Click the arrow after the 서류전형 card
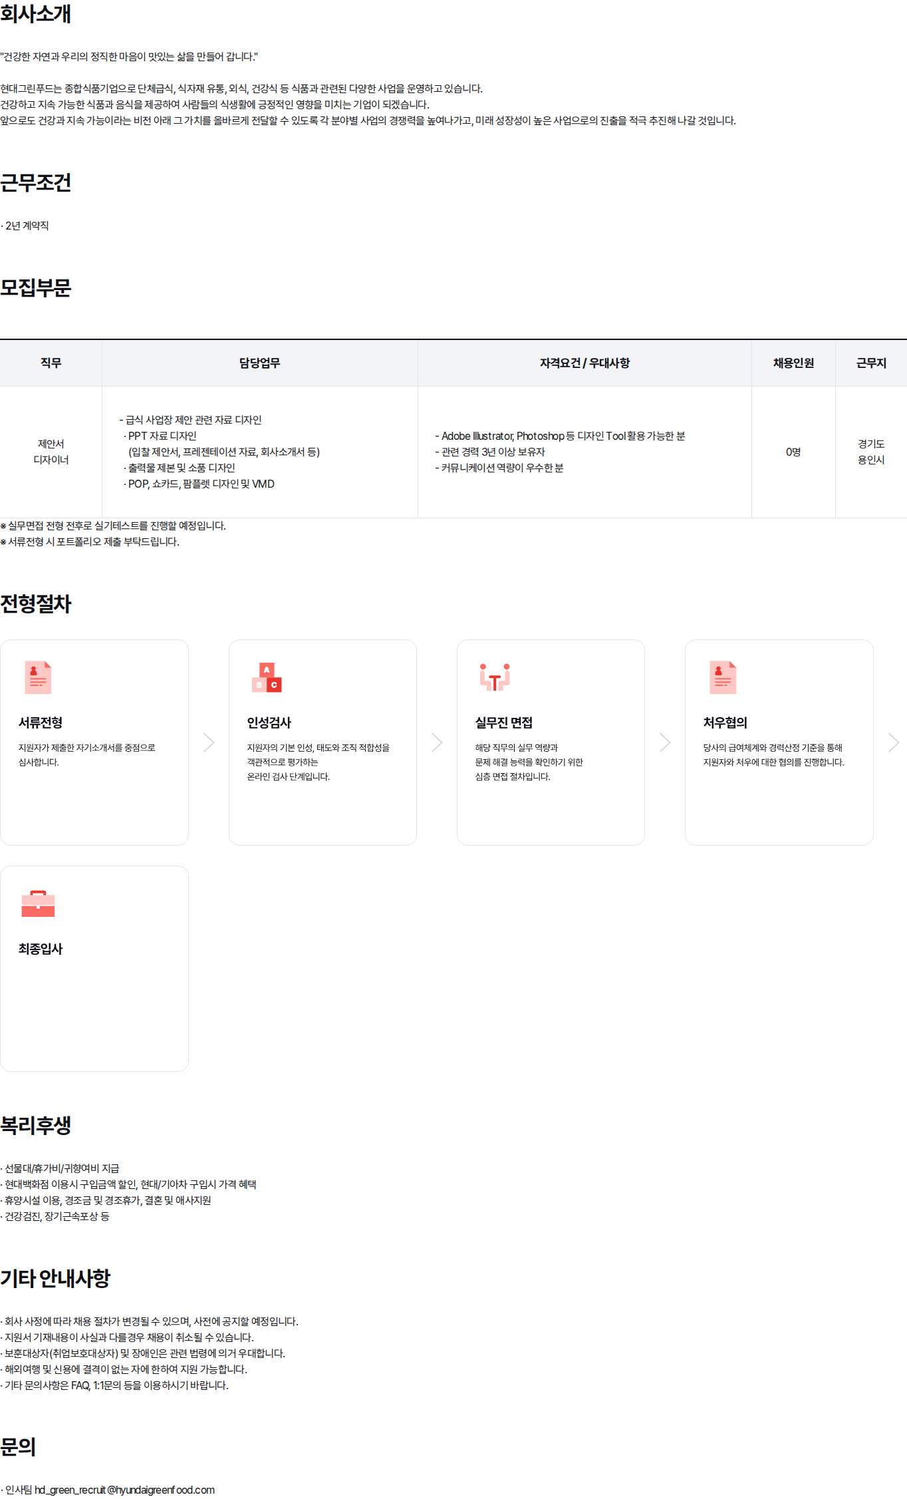This screenshot has height=1499, width=907. coord(209,743)
